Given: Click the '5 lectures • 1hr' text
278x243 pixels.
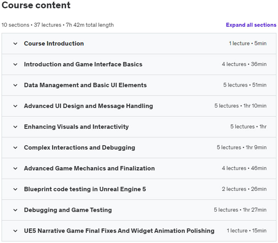Looking at the screenshot, I should coord(248,127).
